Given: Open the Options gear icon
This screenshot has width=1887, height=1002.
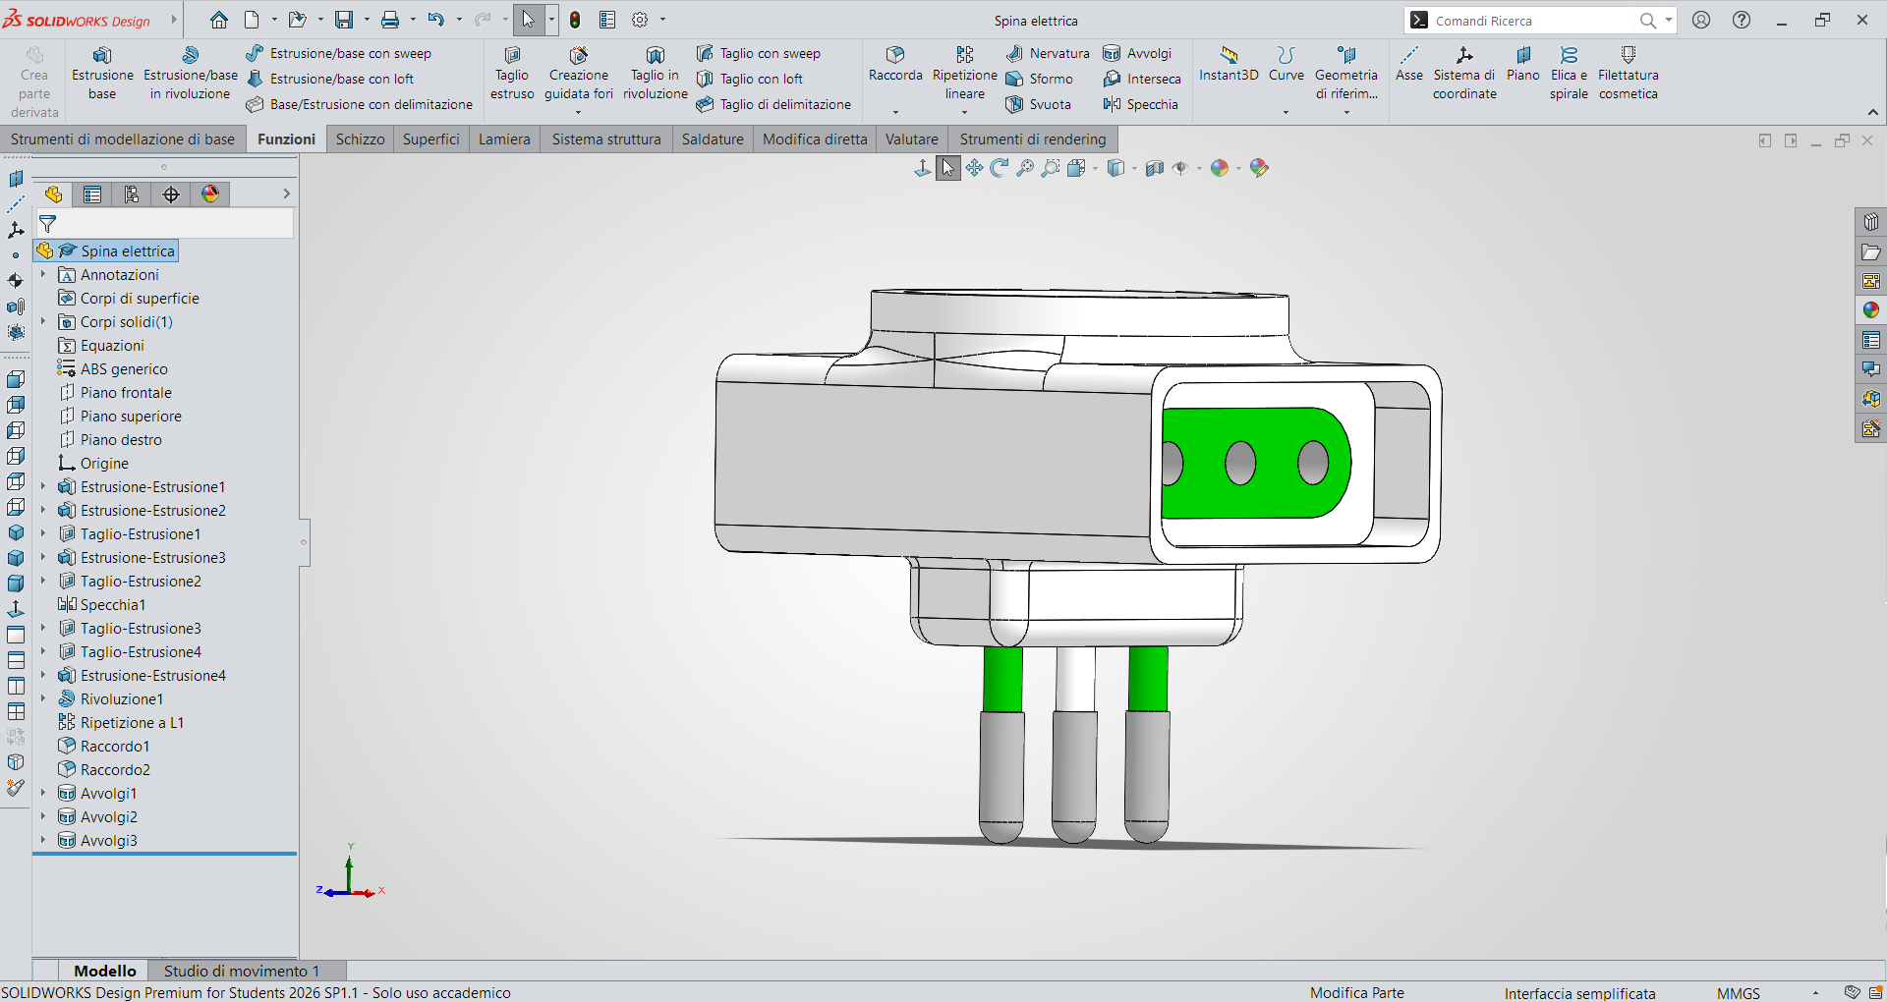Looking at the screenshot, I should pyautogui.click(x=640, y=20).
